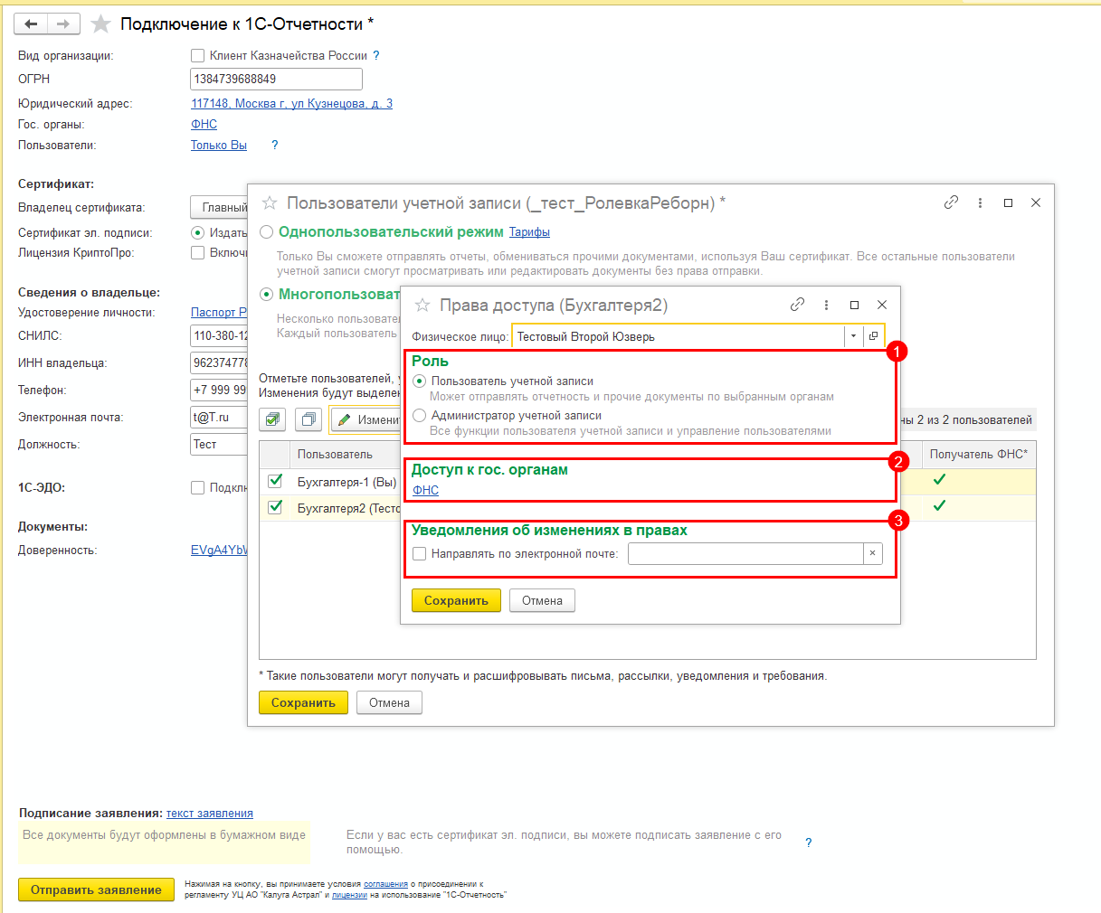Viewport: 1101px width, 913px height.
Task: Add connection form to favorites star
Action: (x=101, y=24)
